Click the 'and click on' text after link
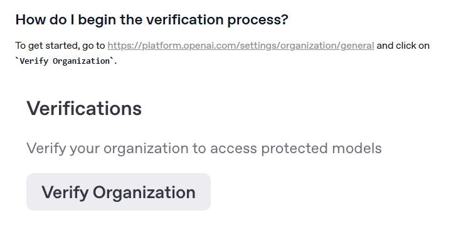Screen dimensions: 456x230 [403, 46]
